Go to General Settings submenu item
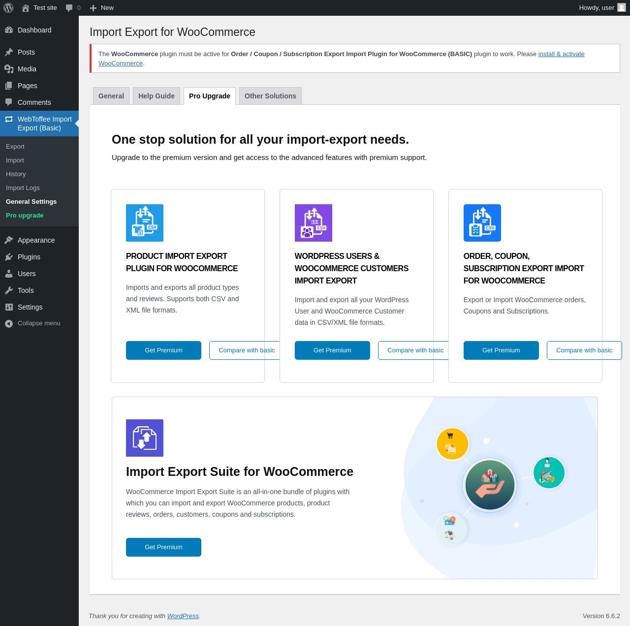 pos(39,202)
